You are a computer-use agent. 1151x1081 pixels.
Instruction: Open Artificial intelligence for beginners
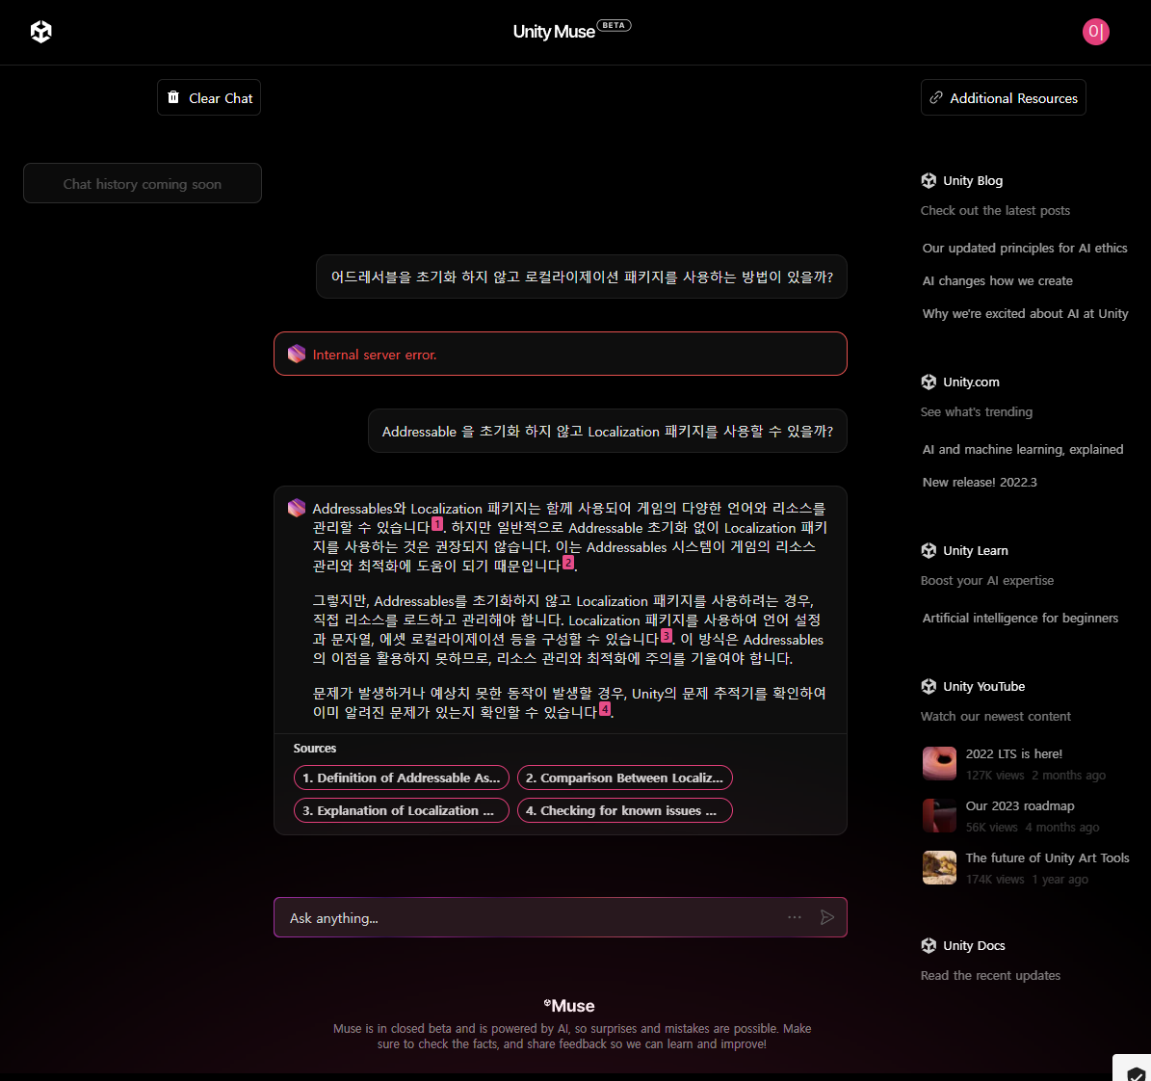coord(1020,619)
